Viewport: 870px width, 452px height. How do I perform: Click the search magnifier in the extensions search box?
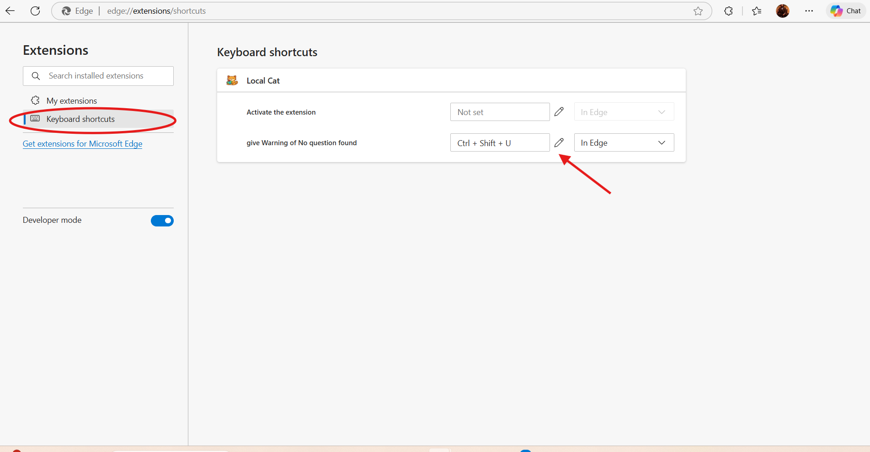point(36,76)
